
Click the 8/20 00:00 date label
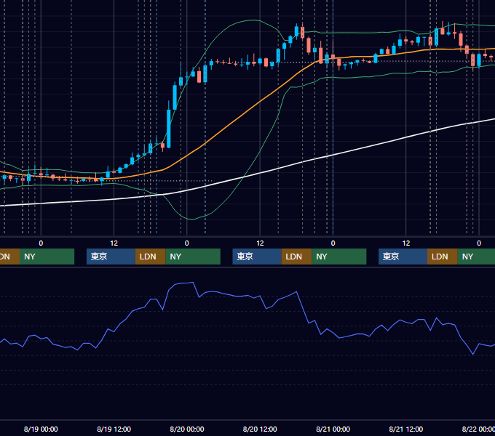[187, 429]
